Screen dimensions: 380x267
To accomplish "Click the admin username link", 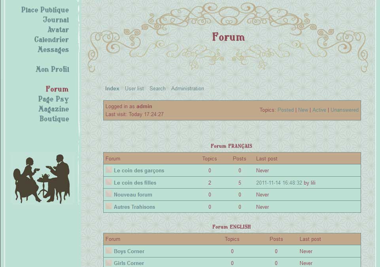I will [x=144, y=106].
